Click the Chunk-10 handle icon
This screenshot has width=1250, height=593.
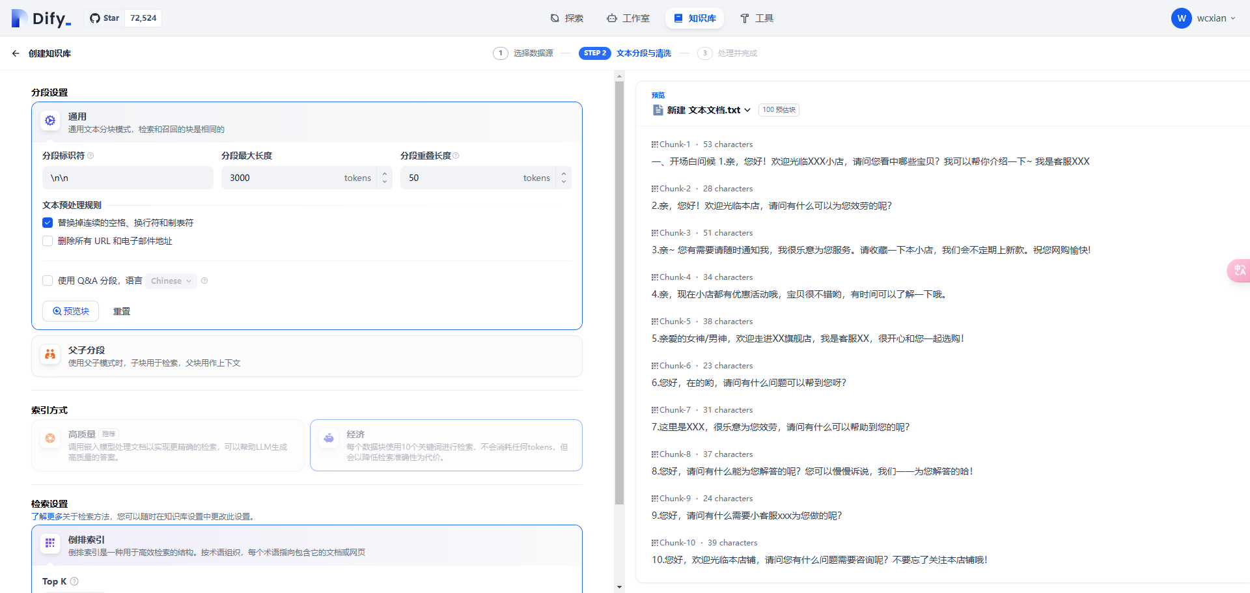coord(654,543)
